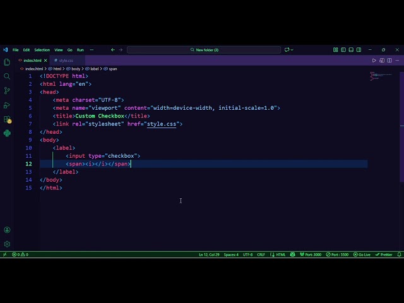Open the Accounts menu icon
The image size is (404, 303).
click(x=7, y=230)
